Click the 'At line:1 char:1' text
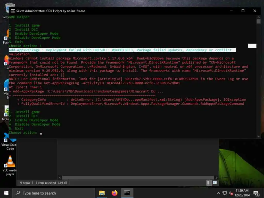Screen dimensions: 264x198 pyautogui.click(x=25, y=87)
